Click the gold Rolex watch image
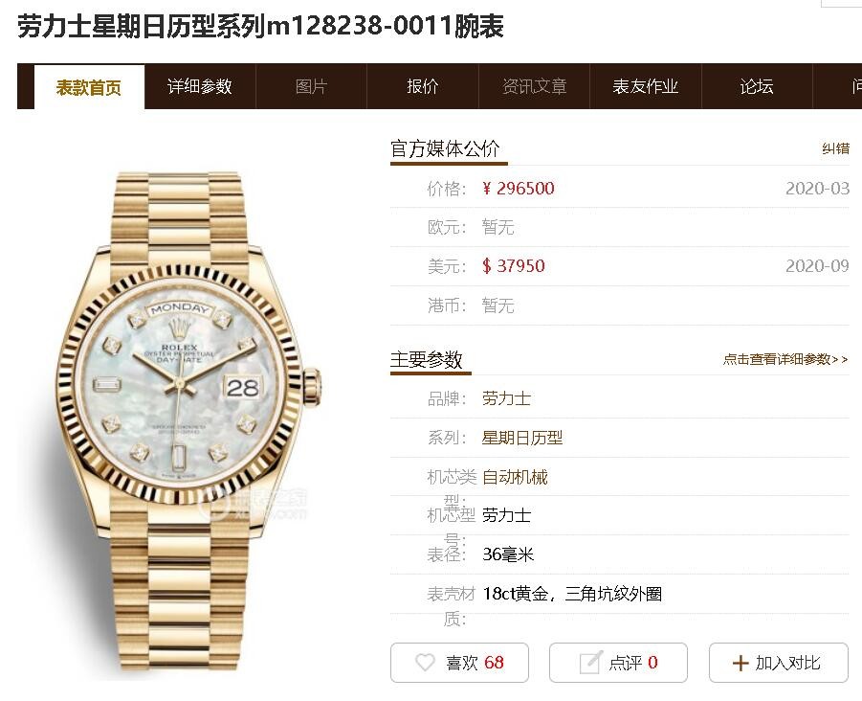Viewport: 862px width, 701px height. pyautogui.click(x=188, y=421)
